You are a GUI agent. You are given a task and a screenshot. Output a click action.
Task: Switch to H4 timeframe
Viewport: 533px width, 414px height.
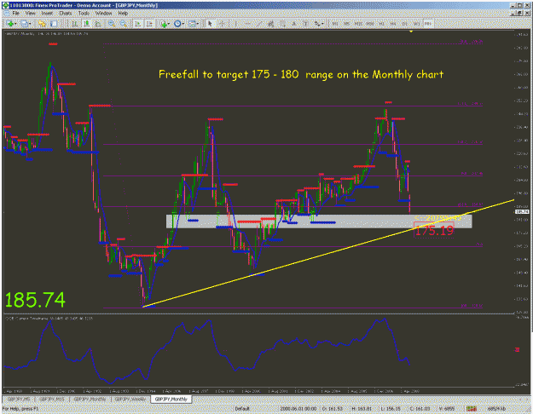coord(393,24)
